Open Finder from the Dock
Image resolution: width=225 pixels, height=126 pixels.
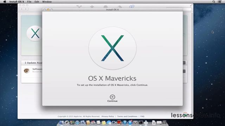62,122
